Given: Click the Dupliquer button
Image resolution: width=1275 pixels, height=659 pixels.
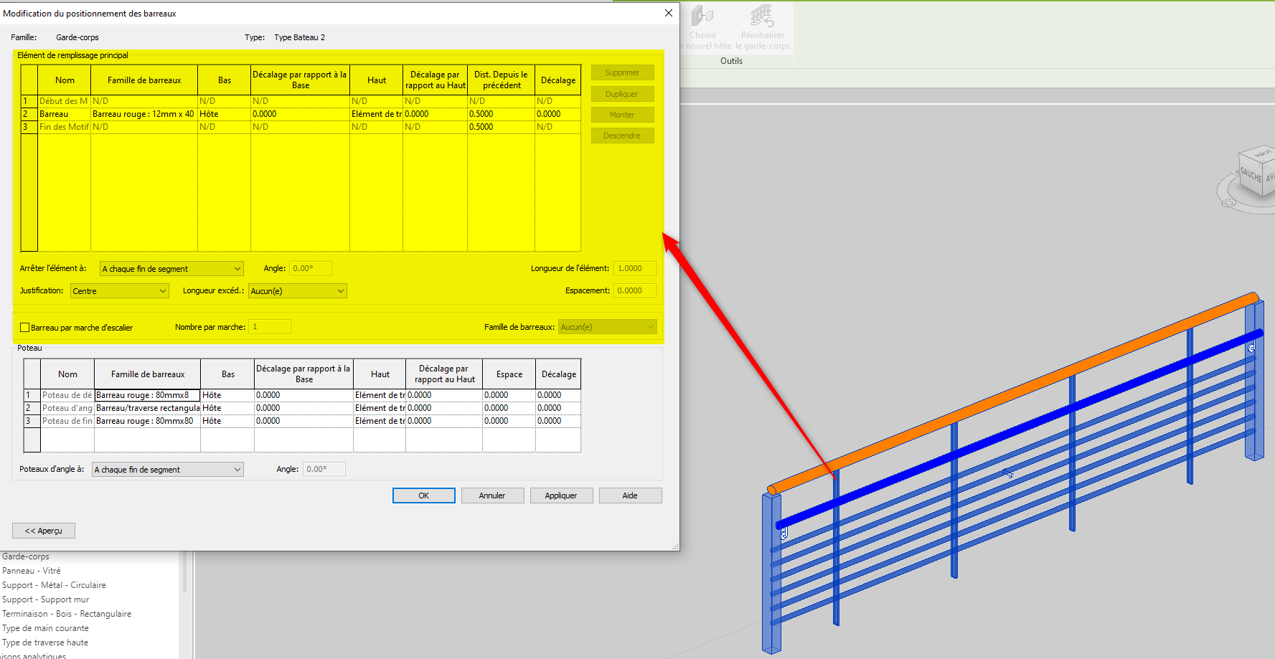Looking at the screenshot, I should coord(622,94).
